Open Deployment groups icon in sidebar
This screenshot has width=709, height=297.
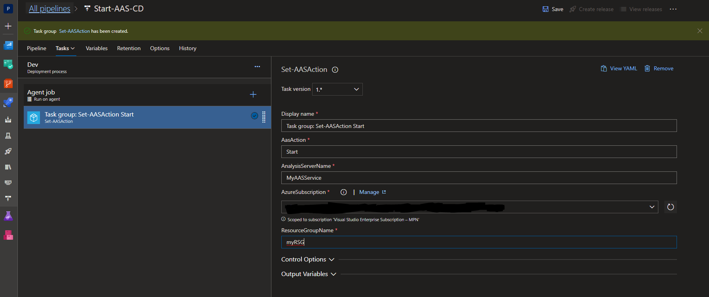click(x=8, y=198)
